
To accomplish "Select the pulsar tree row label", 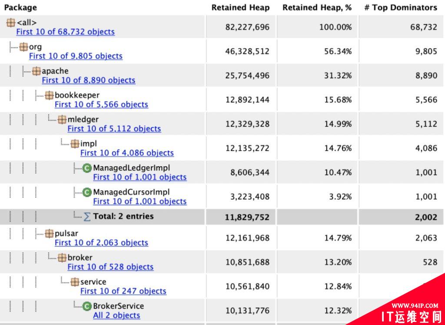I will coord(66,234).
